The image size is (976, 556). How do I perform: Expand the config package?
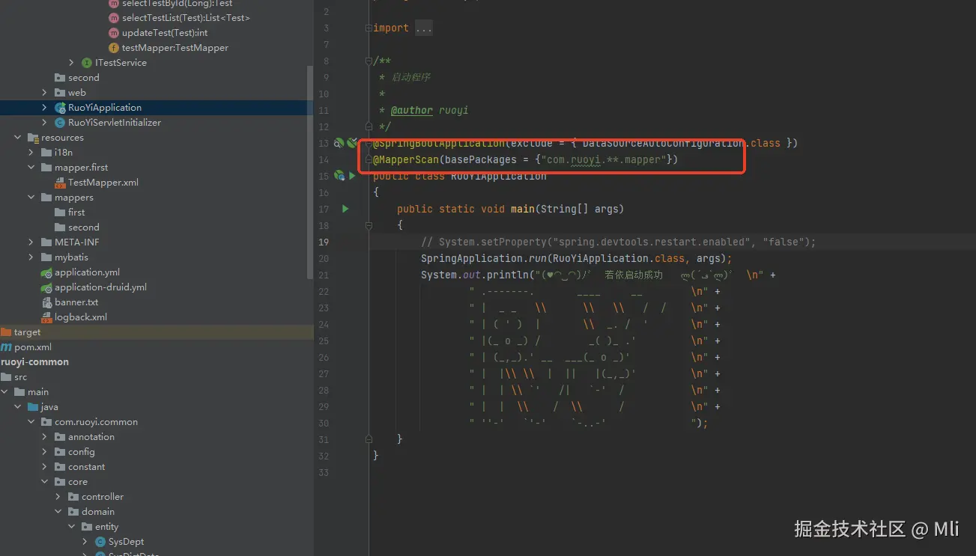45,452
